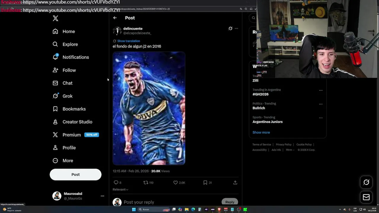Open the floating Grok button
The height and width of the screenshot is (213, 379).
click(366, 182)
